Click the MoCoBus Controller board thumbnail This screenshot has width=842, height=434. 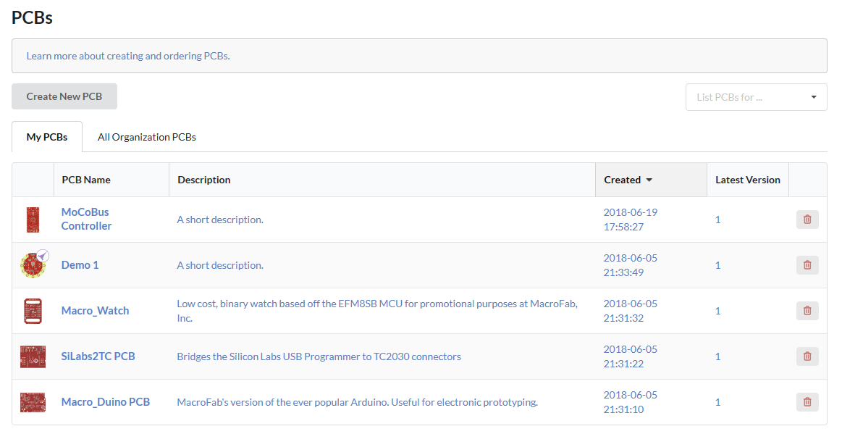(x=33, y=220)
